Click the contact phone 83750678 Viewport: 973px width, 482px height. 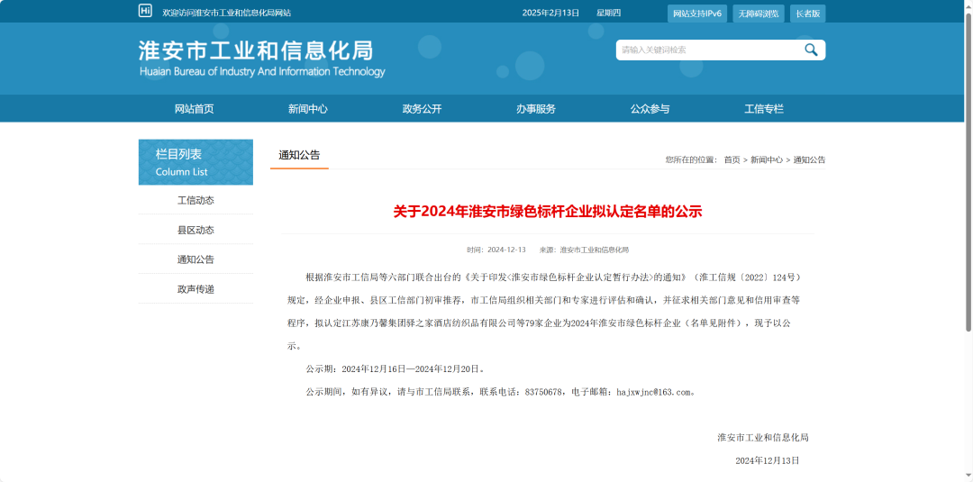pyautogui.click(x=543, y=392)
